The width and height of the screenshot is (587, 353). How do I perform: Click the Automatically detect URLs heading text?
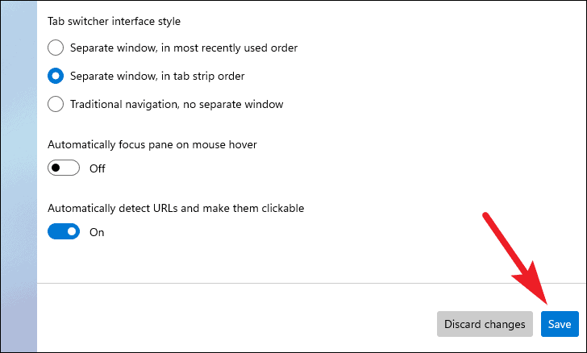click(176, 208)
